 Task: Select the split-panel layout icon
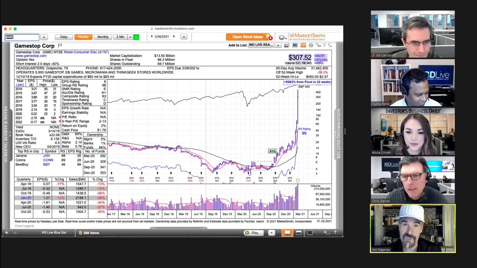pyautogui.click(x=298, y=233)
